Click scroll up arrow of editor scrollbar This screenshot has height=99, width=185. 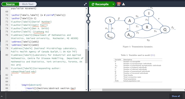point(86,8)
